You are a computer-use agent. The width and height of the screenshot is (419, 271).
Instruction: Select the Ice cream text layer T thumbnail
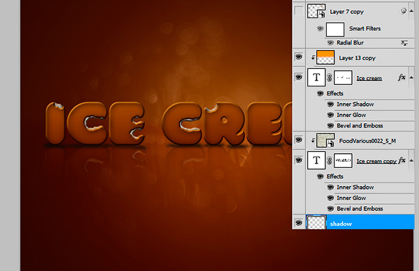click(316, 77)
